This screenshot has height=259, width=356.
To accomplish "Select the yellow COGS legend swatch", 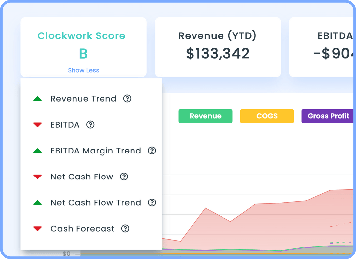I will [x=267, y=116].
